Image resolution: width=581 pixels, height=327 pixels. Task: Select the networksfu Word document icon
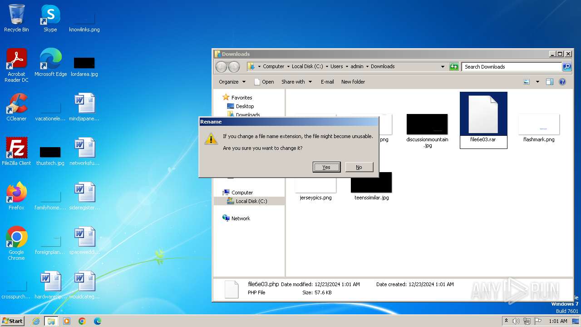click(84, 152)
